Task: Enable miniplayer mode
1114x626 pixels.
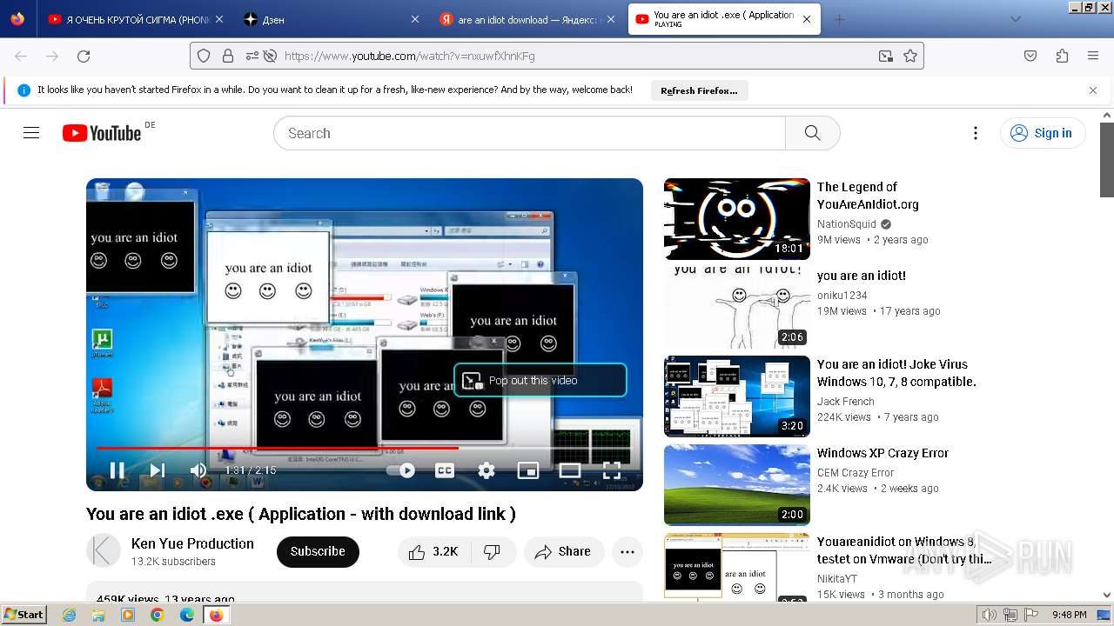Action: [528, 470]
